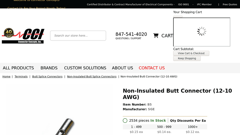Open the Terminals breadcrumb link
Screen dimensions: 240x135
click(x=21, y=76)
